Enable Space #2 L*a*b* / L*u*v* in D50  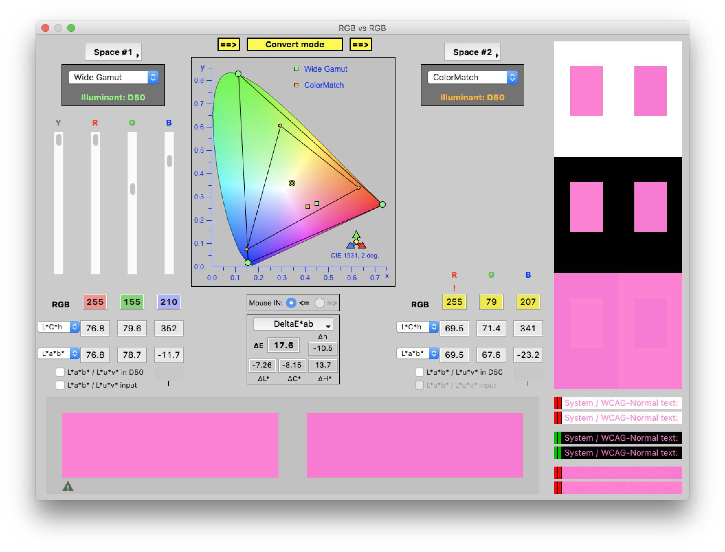click(419, 372)
